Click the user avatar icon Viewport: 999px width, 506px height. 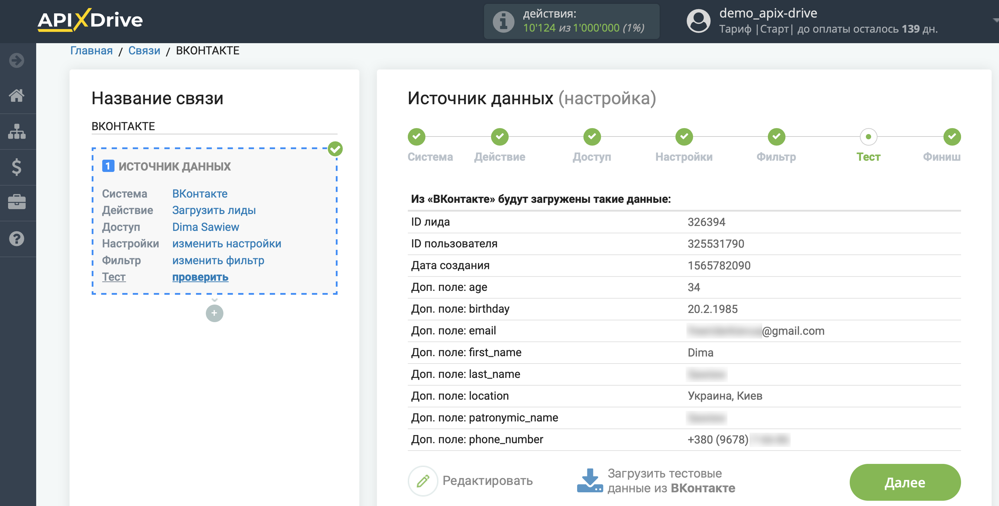click(x=698, y=21)
